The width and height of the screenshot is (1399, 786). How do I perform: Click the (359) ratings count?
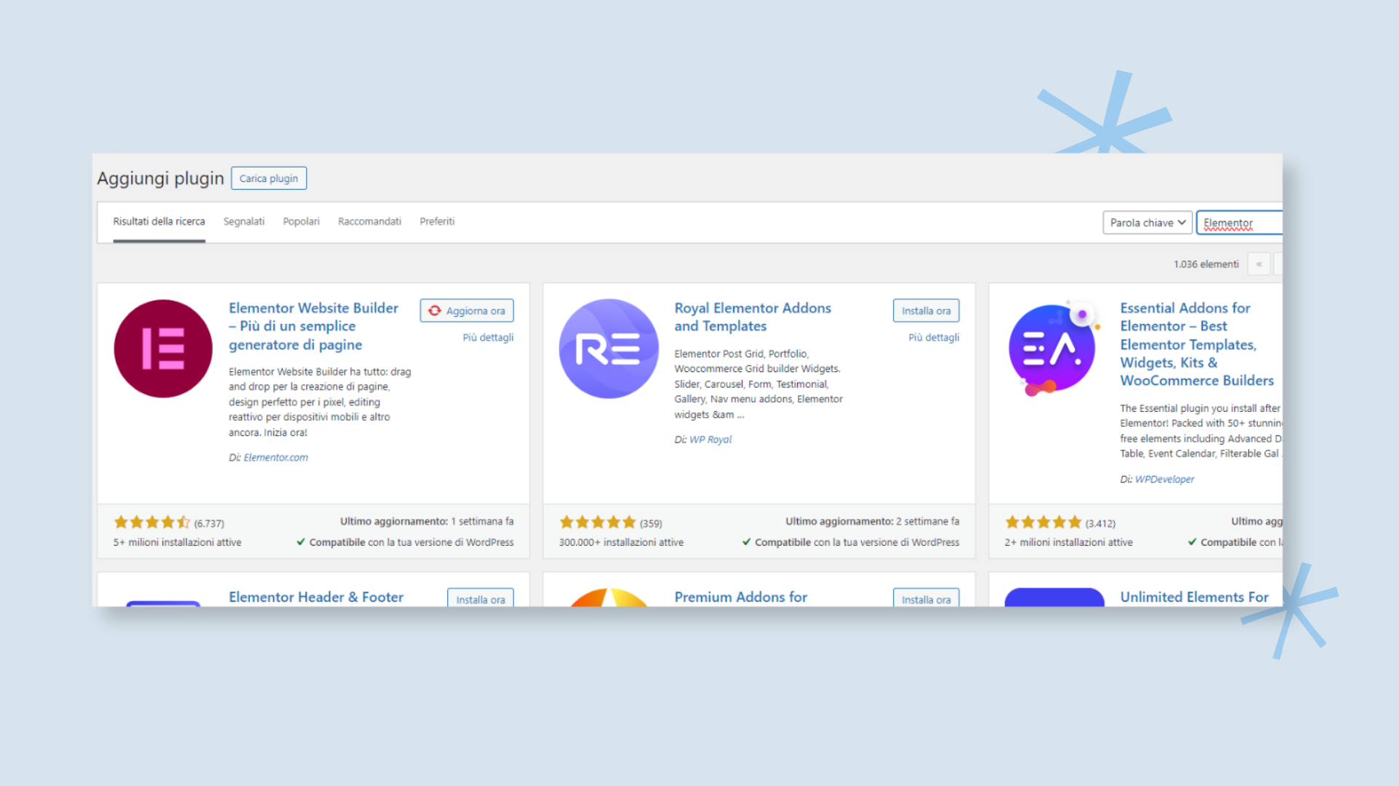click(x=651, y=524)
